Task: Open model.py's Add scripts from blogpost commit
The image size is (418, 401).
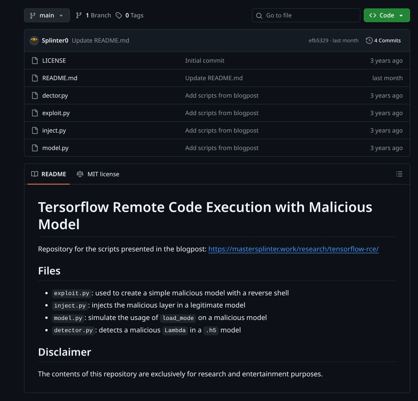Action: (222, 148)
